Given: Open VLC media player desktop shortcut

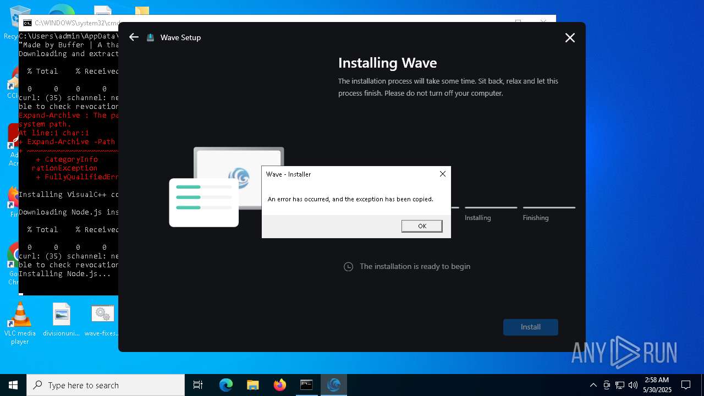Looking at the screenshot, I should tap(20, 323).
